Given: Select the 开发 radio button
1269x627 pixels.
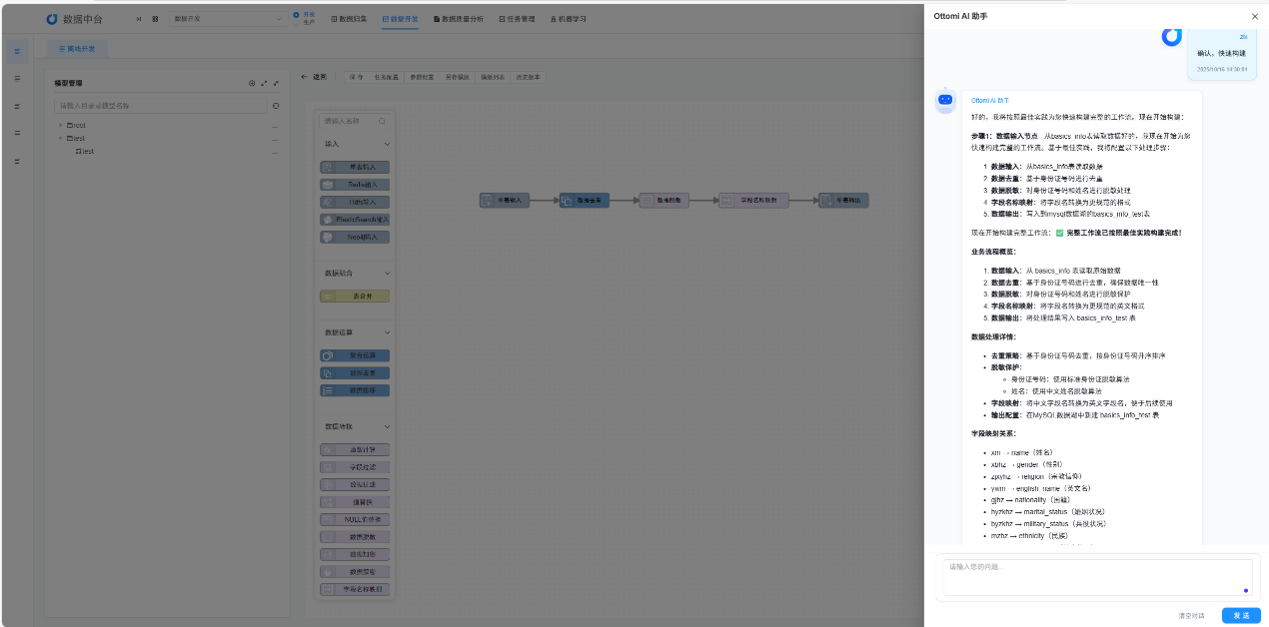Looking at the screenshot, I should 296,15.
